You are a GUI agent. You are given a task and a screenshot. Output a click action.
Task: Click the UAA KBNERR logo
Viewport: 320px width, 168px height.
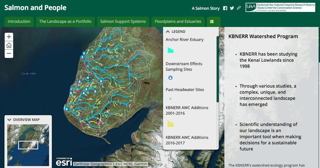[x=280, y=8]
